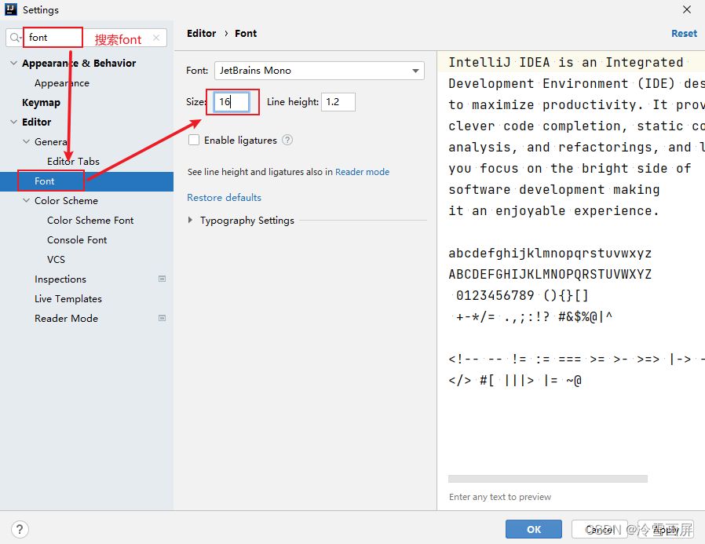Click inside the font preview text area
Image resolution: width=705 pixels, height=544 pixels.
click(x=571, y=261)
